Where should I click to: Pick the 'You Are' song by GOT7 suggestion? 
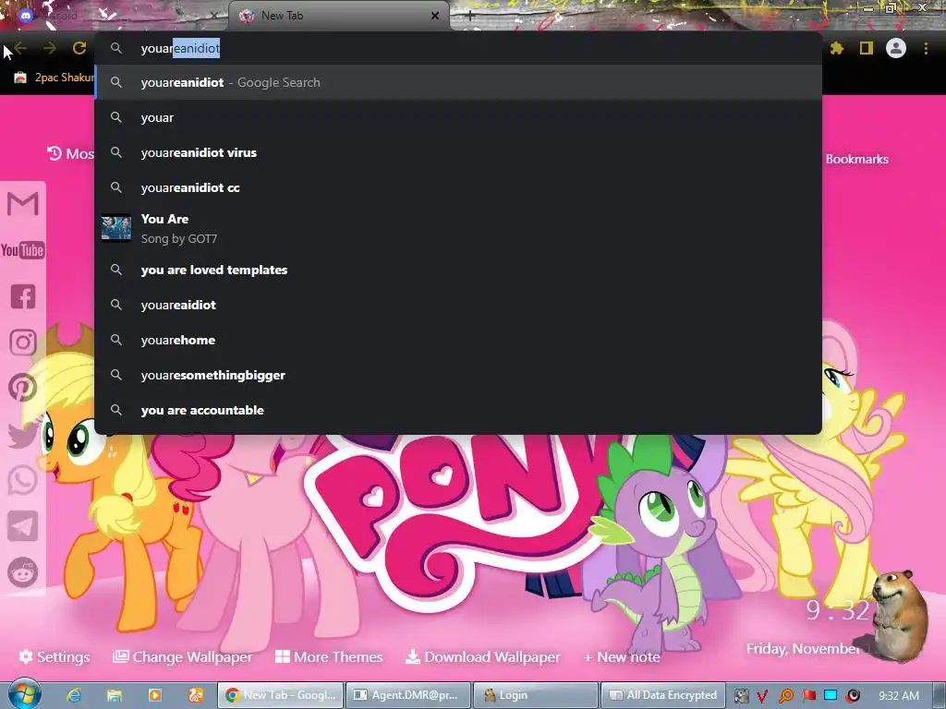(458, 229)
